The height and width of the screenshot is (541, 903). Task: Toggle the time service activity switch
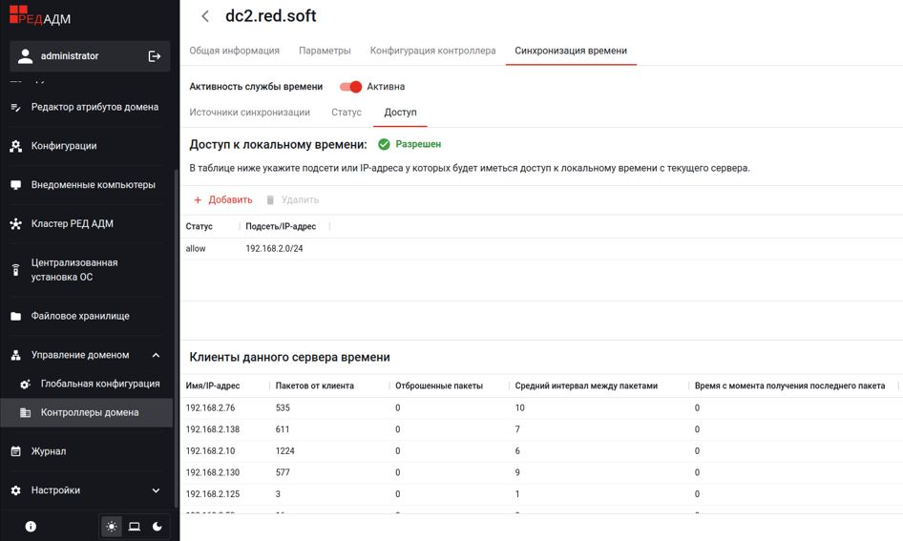coord(350,87)
